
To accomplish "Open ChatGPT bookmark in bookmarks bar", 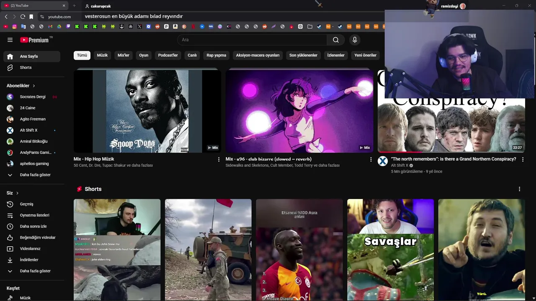I will point(300,27).
